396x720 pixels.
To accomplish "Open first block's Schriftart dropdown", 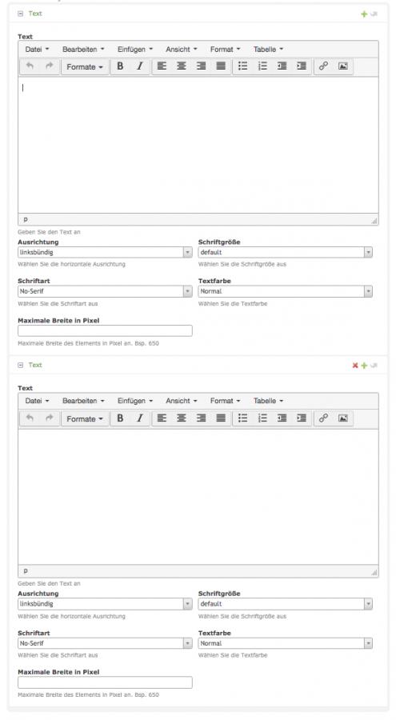I will tap(105, 291).
